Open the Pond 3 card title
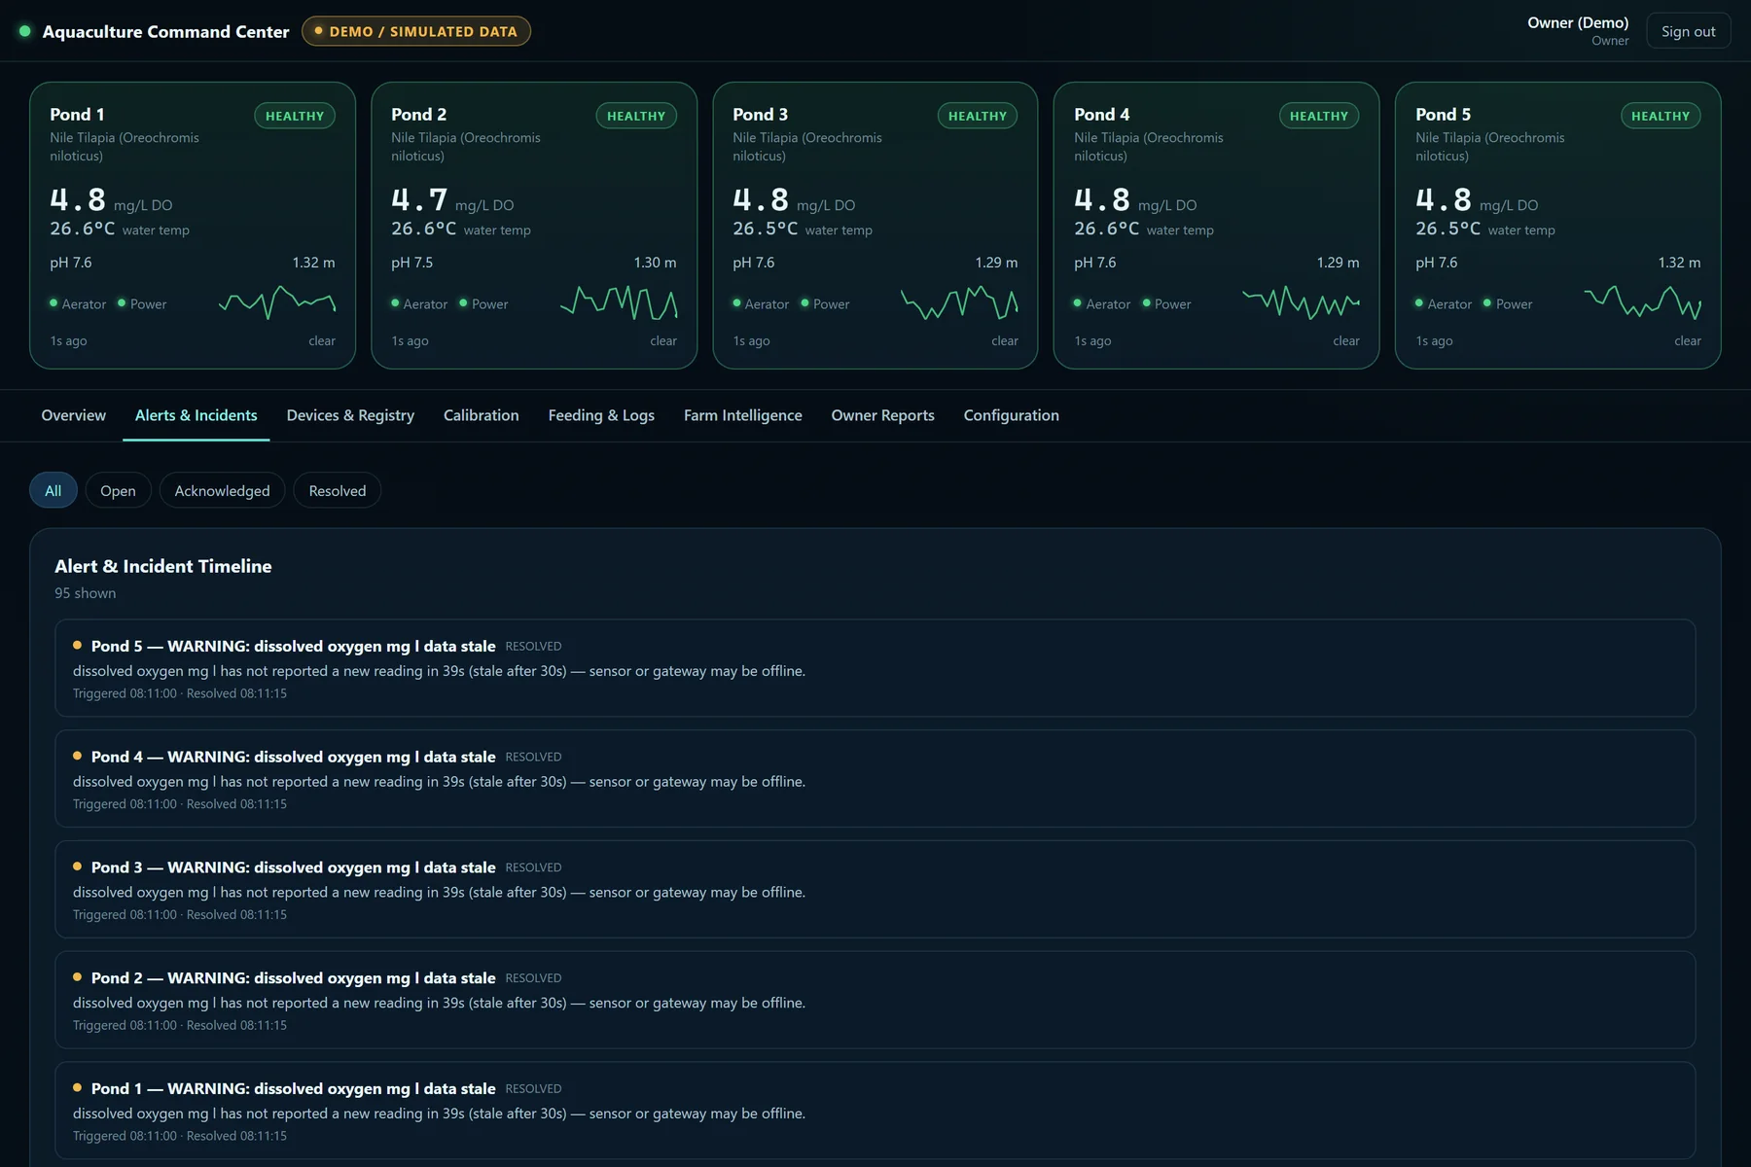This screenshot has height=1167, width=1751. tap(760, 114)
